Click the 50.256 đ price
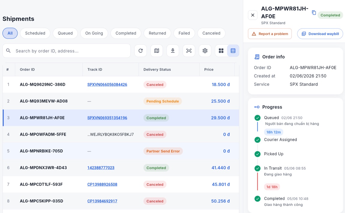 [220, 201]
